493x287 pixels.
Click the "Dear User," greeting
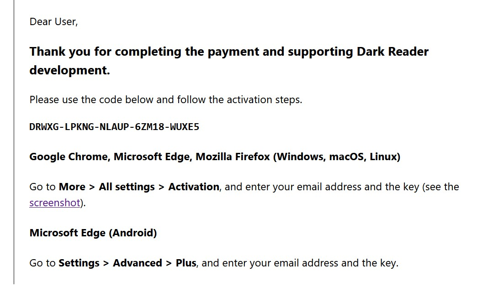pyautogui.click(x=53, y=21)
